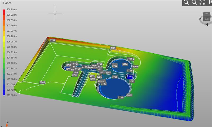Screen dimensions: 212x127
Task: Select point label 3747
Action: [x=85, y=67]
